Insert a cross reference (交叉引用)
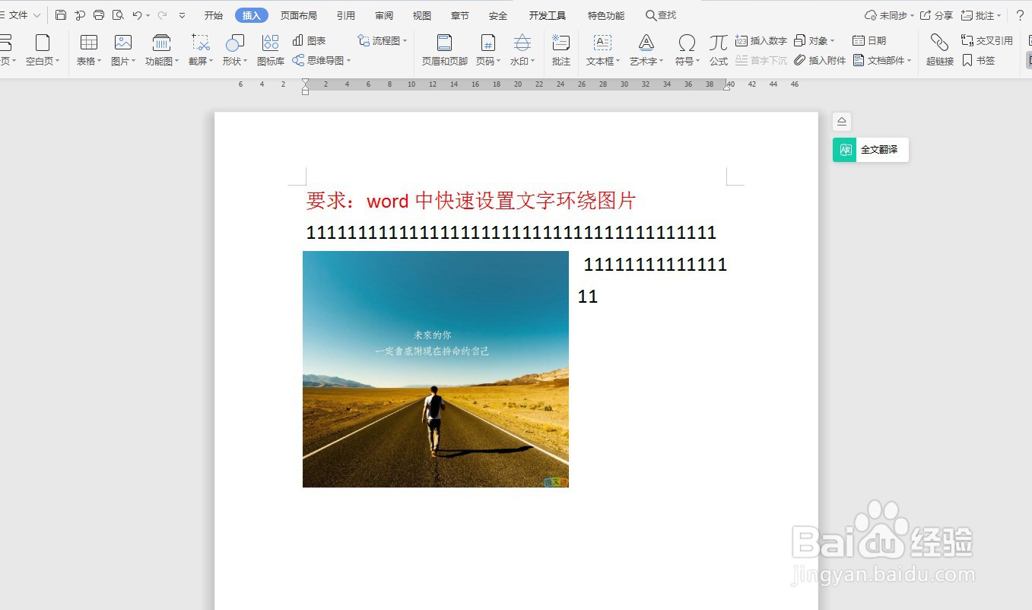Viewport: 1032px width, 610px height. click(987, 40)
